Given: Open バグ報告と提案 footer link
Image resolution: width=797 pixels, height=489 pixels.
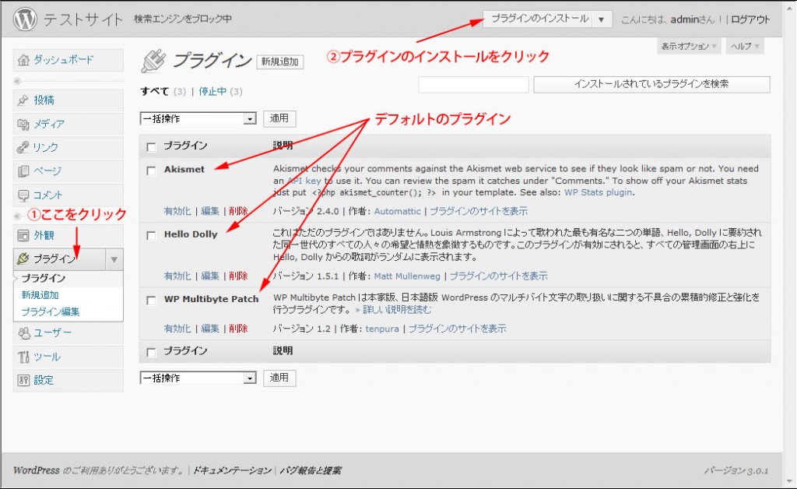Looking at the screenshot, I should [x=311, y=470].
